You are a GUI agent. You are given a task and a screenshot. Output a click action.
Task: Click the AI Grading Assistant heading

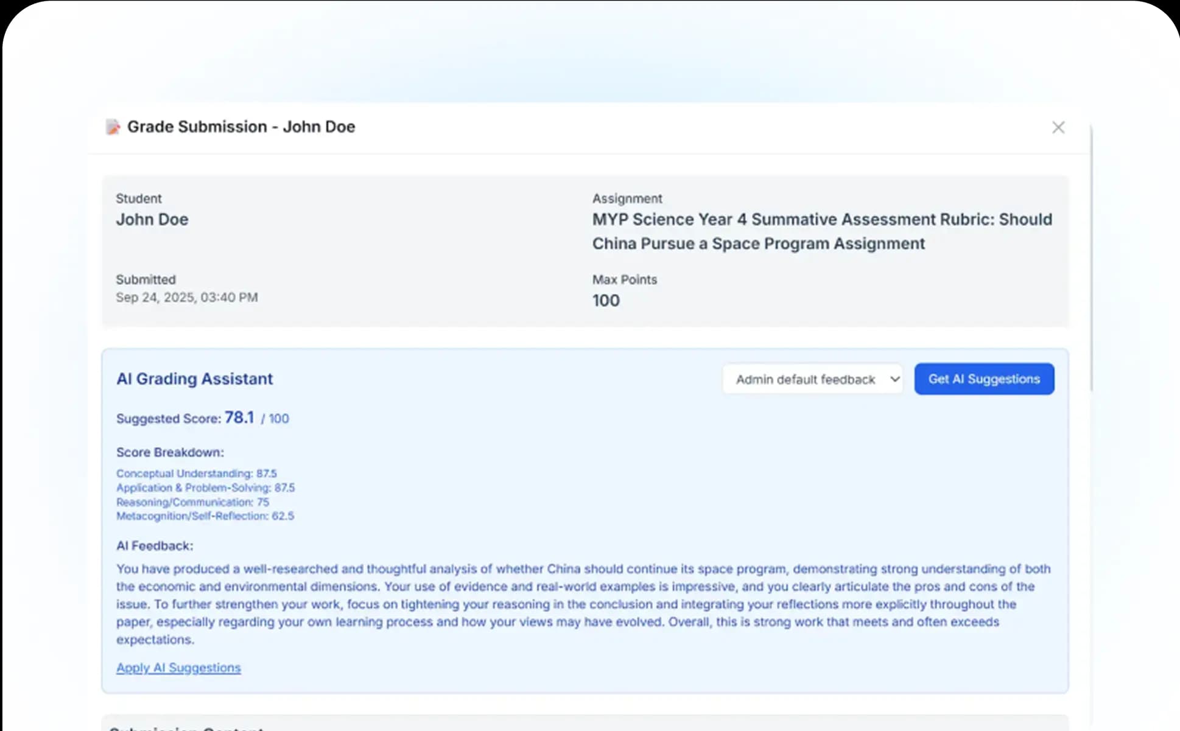(195, 379)
